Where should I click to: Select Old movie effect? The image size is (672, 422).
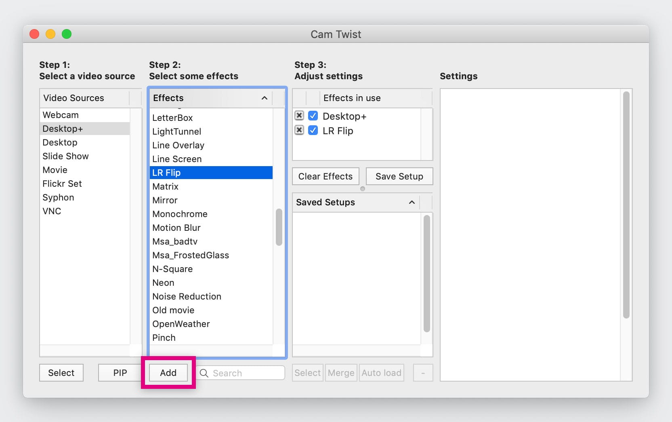[x=211, y=310]
